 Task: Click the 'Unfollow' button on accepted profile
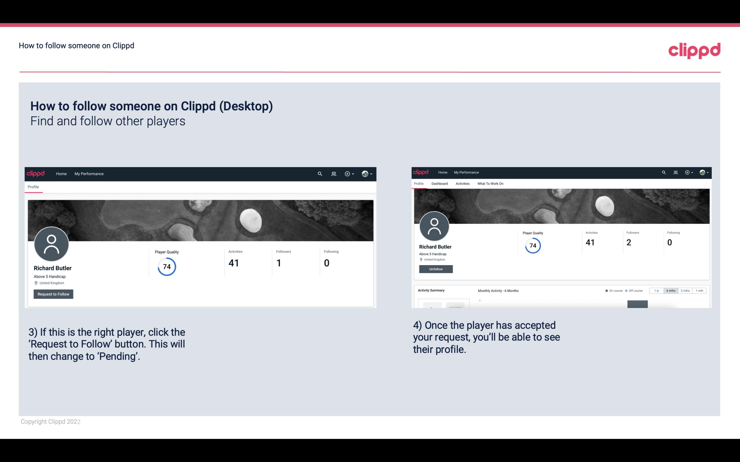tap(435, 269)
